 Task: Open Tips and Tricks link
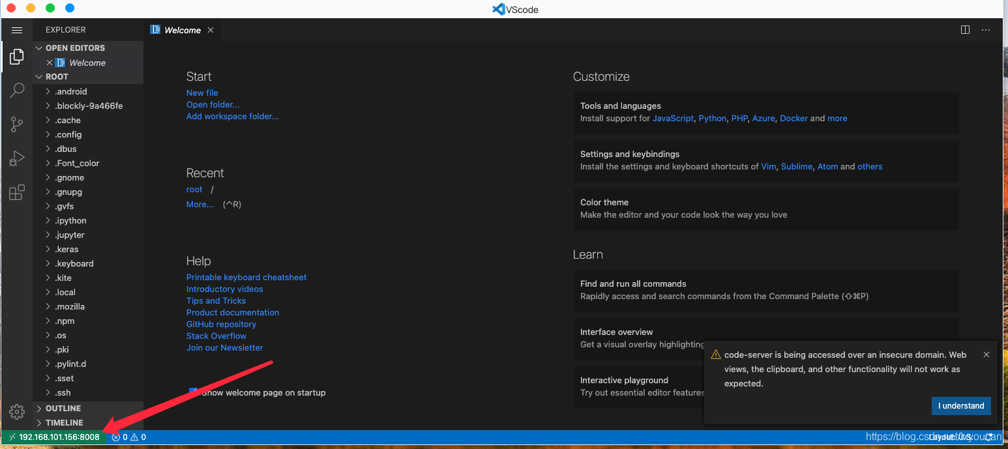click(216, 300)
